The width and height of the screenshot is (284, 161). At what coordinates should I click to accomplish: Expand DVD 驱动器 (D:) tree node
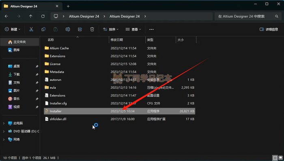point(4,131)
